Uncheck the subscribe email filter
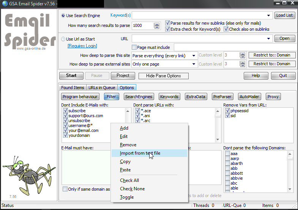298x210 pixels. click(x=65, y=111)
